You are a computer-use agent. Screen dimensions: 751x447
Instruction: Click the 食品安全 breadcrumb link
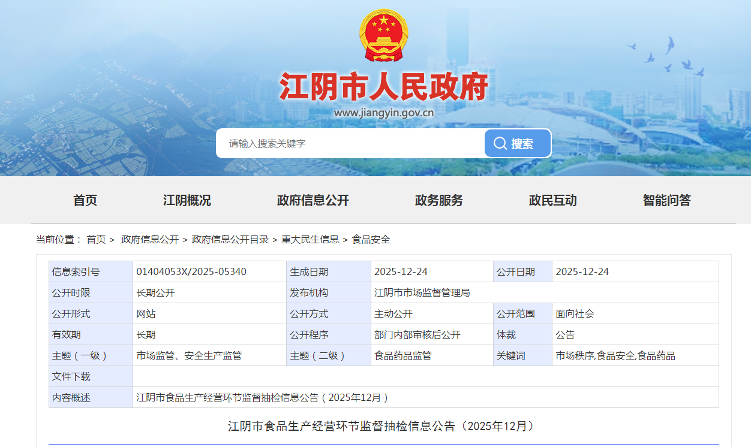click(x=371, y=239)
